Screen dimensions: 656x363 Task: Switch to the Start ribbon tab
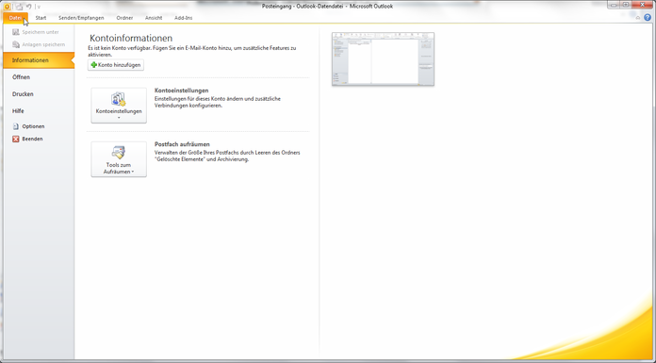point(41,18)
